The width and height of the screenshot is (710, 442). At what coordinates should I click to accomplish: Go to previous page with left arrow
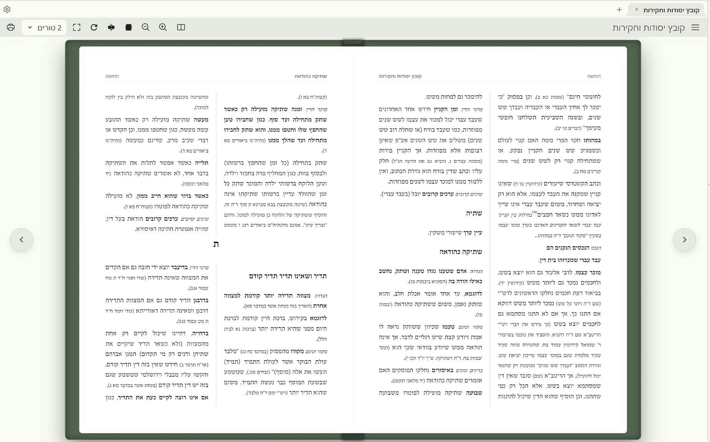click(22, 240)
